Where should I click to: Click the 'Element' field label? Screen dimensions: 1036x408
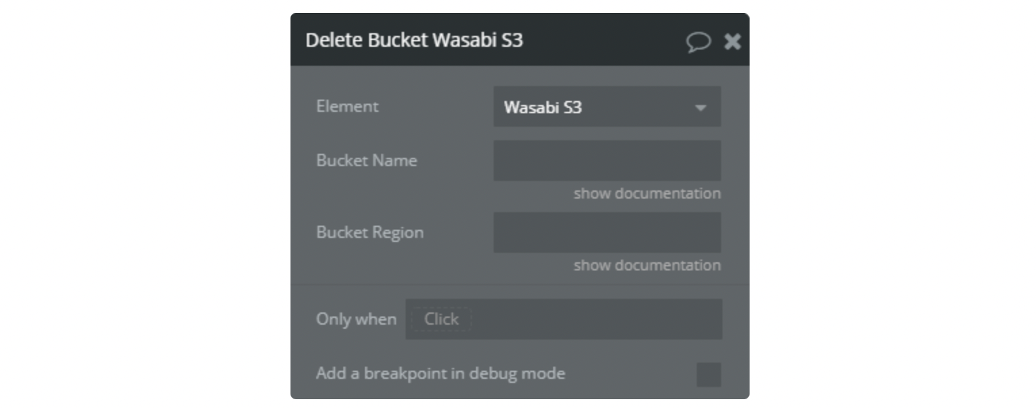(x=347, y=107)
